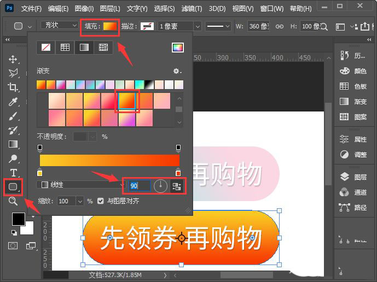Screen dimensions: 377x282
Task: Open the 色板 swatches panel
Action: (x=353, y=86)
